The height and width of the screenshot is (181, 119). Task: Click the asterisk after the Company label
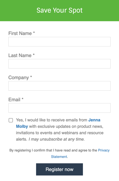[x=31, y=77]
